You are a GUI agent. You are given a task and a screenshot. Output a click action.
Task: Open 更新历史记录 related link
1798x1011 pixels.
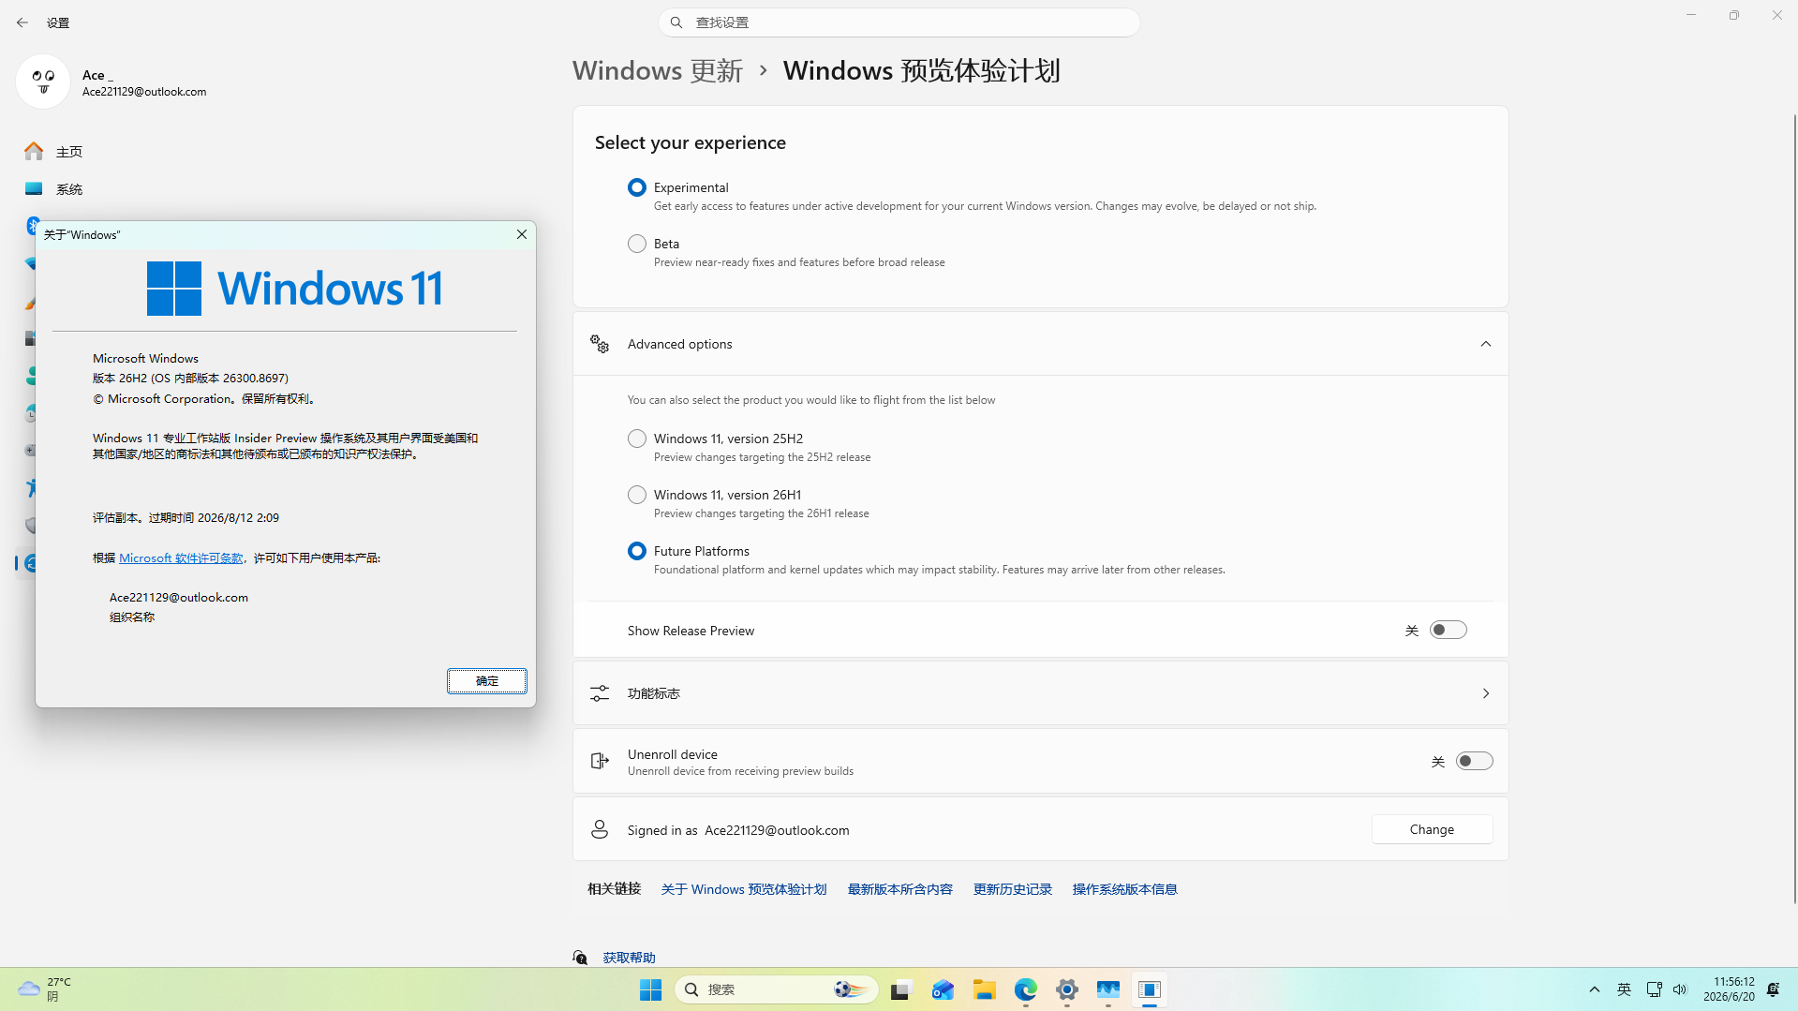(1013, 889)
